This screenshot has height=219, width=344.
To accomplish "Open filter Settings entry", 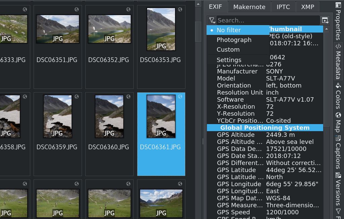I will click(238, 60).
